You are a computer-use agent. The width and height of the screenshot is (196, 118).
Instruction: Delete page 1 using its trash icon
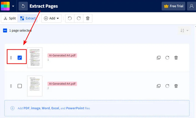tap(176, 58)
